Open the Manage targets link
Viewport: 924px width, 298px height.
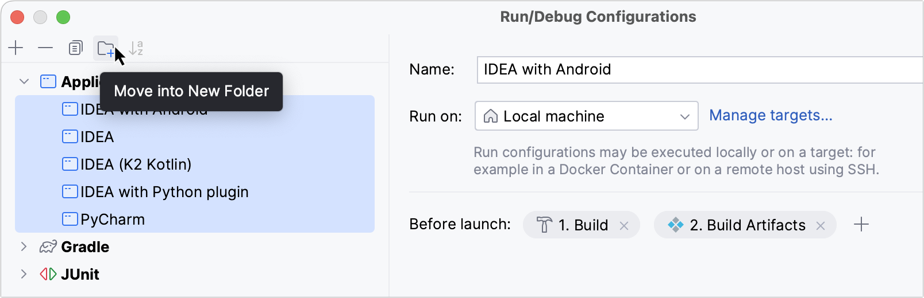click(x=771, y=116)
